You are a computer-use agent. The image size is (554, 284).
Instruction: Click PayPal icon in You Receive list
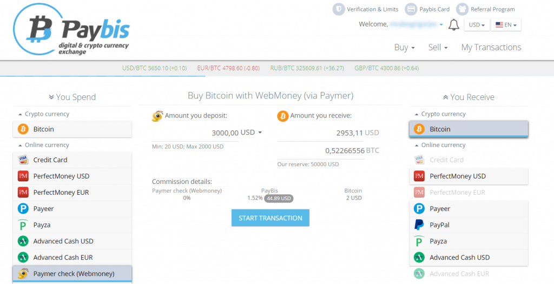(x=419, y=225)
